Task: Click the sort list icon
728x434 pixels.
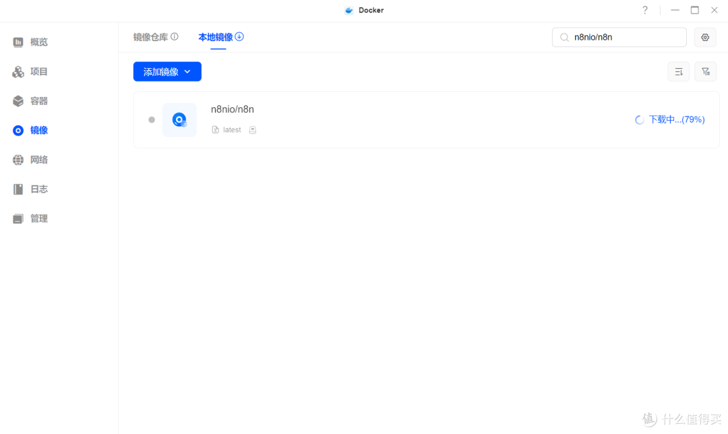Action: [679, 71]
